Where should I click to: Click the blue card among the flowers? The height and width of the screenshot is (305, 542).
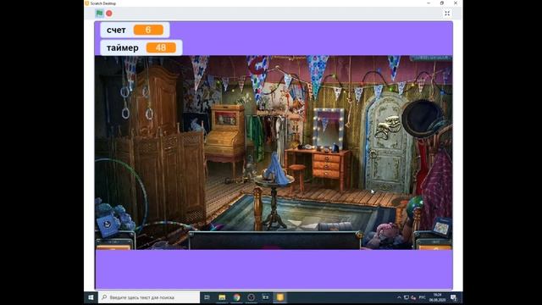108,225
